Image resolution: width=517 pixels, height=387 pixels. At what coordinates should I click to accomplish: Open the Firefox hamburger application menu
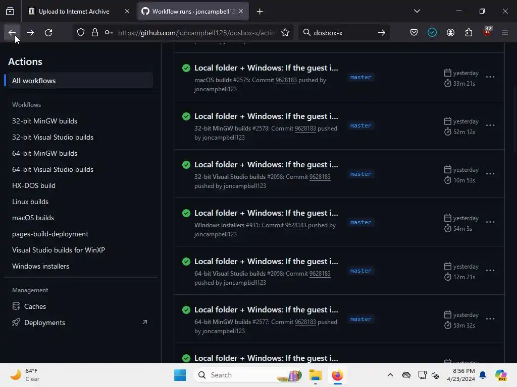pos(505,32)
